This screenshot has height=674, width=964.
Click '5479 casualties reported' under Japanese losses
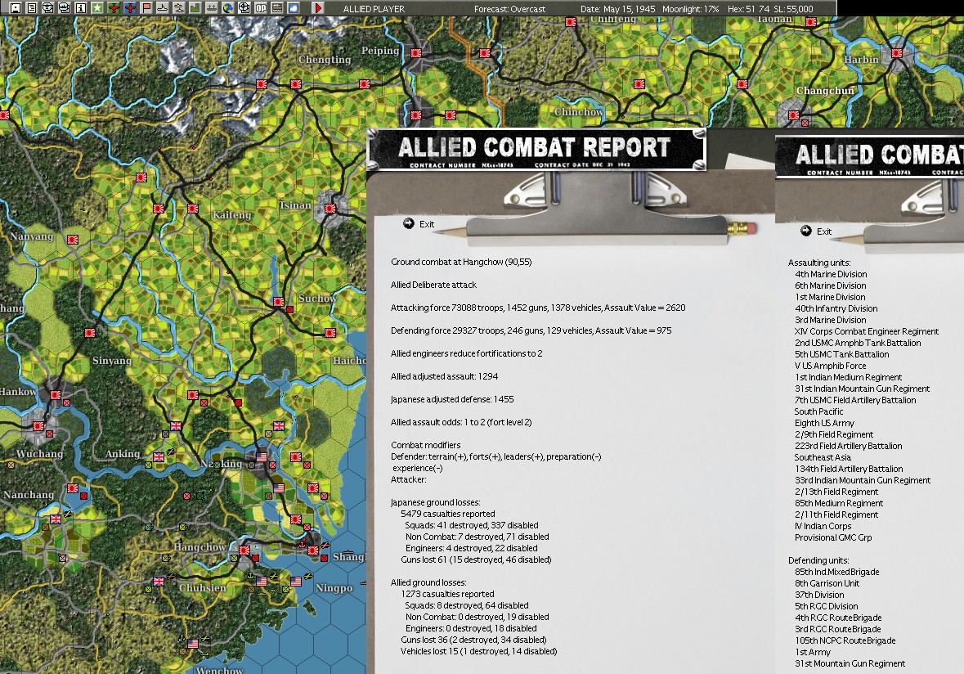(x=447, y=514)
